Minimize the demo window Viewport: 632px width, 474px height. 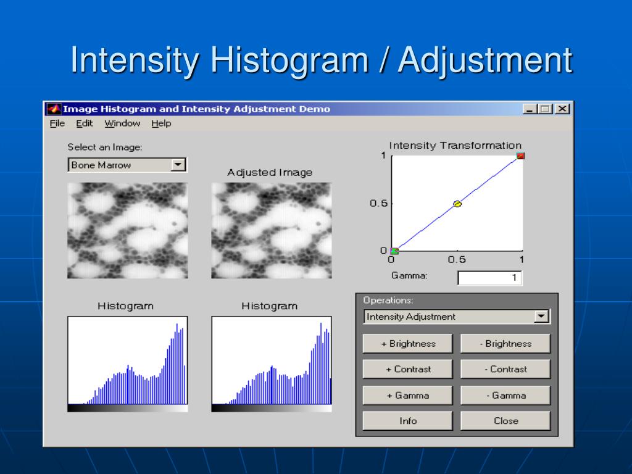[x=530, y=109]
